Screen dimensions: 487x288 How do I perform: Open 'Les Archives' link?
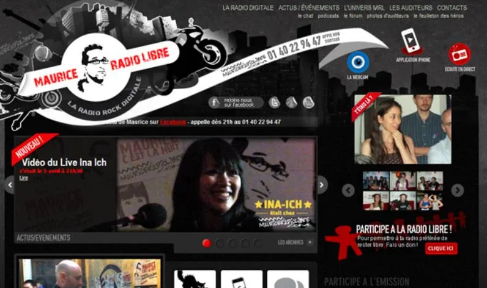(x=291, y=242)
